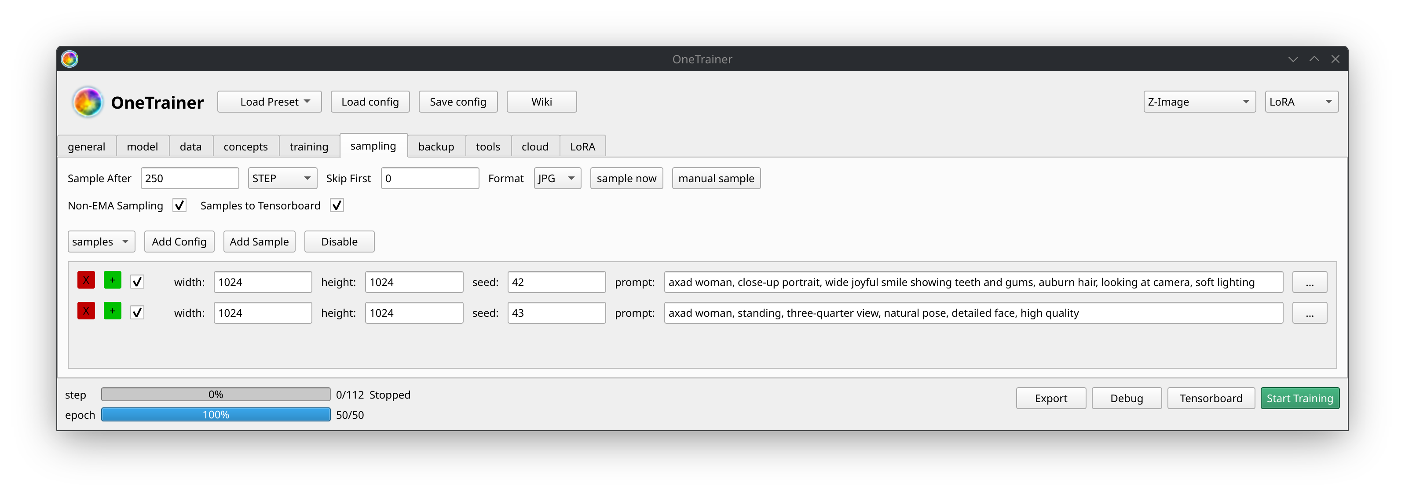
Task: Click the Export button
Action: (1051, 399)
